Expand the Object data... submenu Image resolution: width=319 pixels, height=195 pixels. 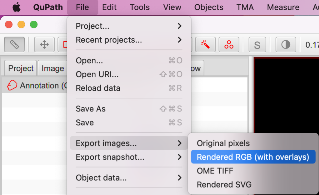pos(129,178)
